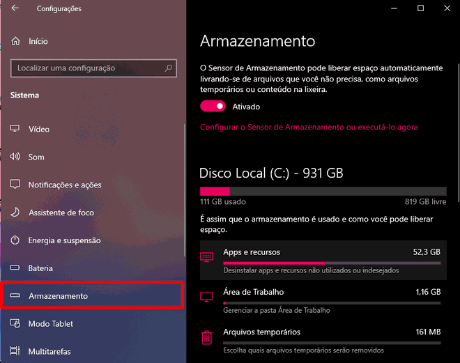460x363 pixels.
Task: Click the Início home icon
Action: tap(15, 41)
